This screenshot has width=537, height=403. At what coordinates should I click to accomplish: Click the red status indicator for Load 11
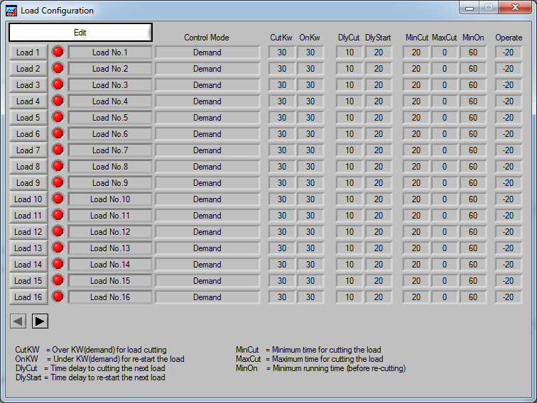[x=58, y=215]
